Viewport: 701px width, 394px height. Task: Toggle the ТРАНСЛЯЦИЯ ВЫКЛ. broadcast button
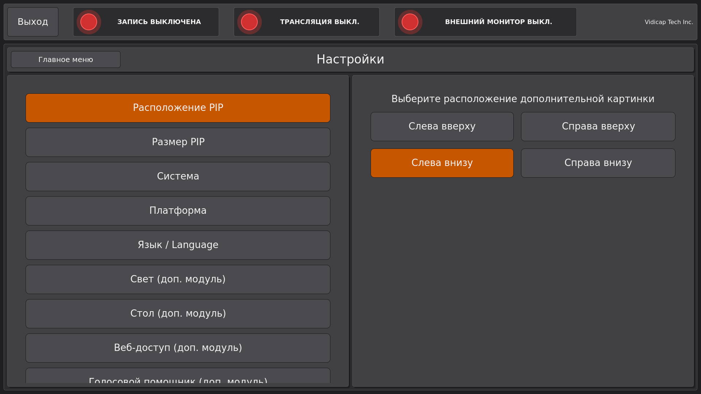click(307, 22)
